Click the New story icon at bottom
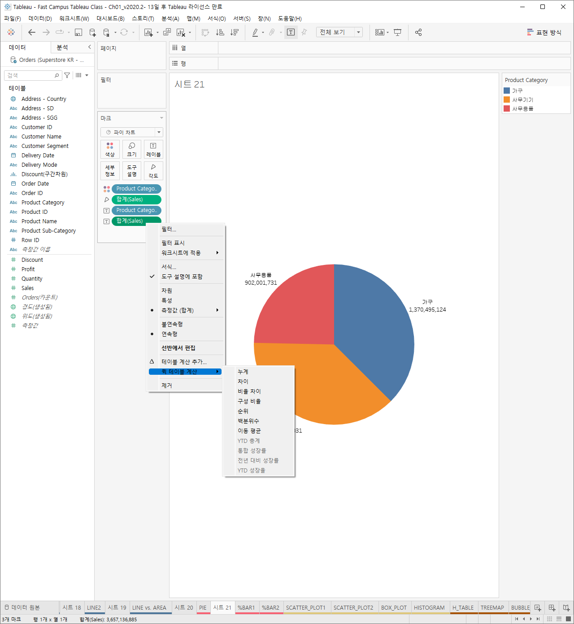The width and height of the screenshot is (574, 624). click(x=566, y=608)
